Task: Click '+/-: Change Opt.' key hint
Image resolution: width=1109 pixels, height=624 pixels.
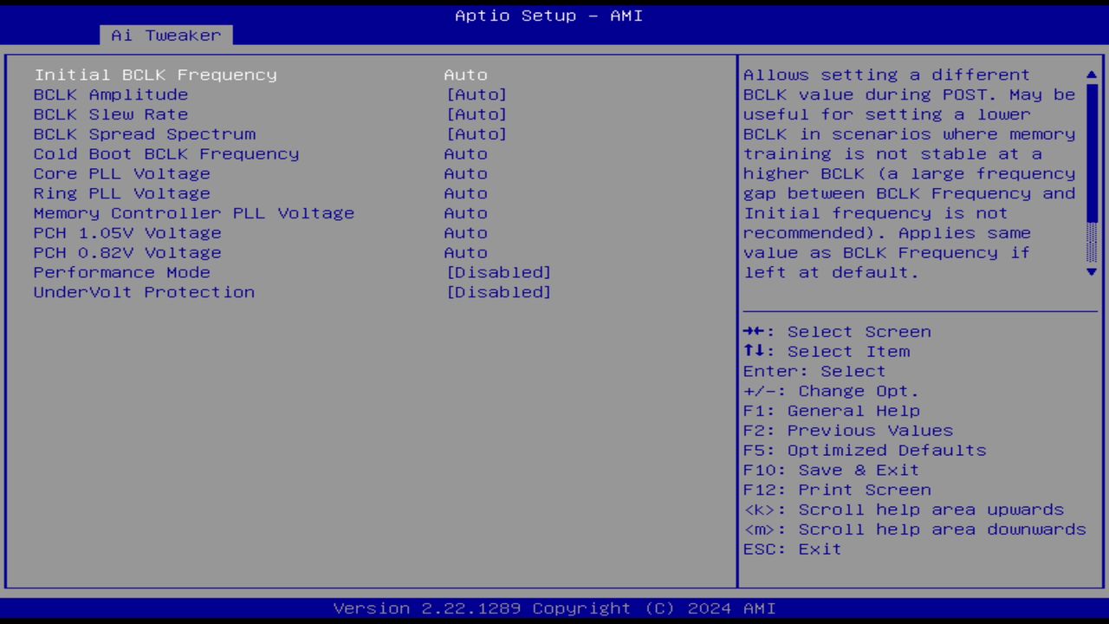Action: (831, 392)
